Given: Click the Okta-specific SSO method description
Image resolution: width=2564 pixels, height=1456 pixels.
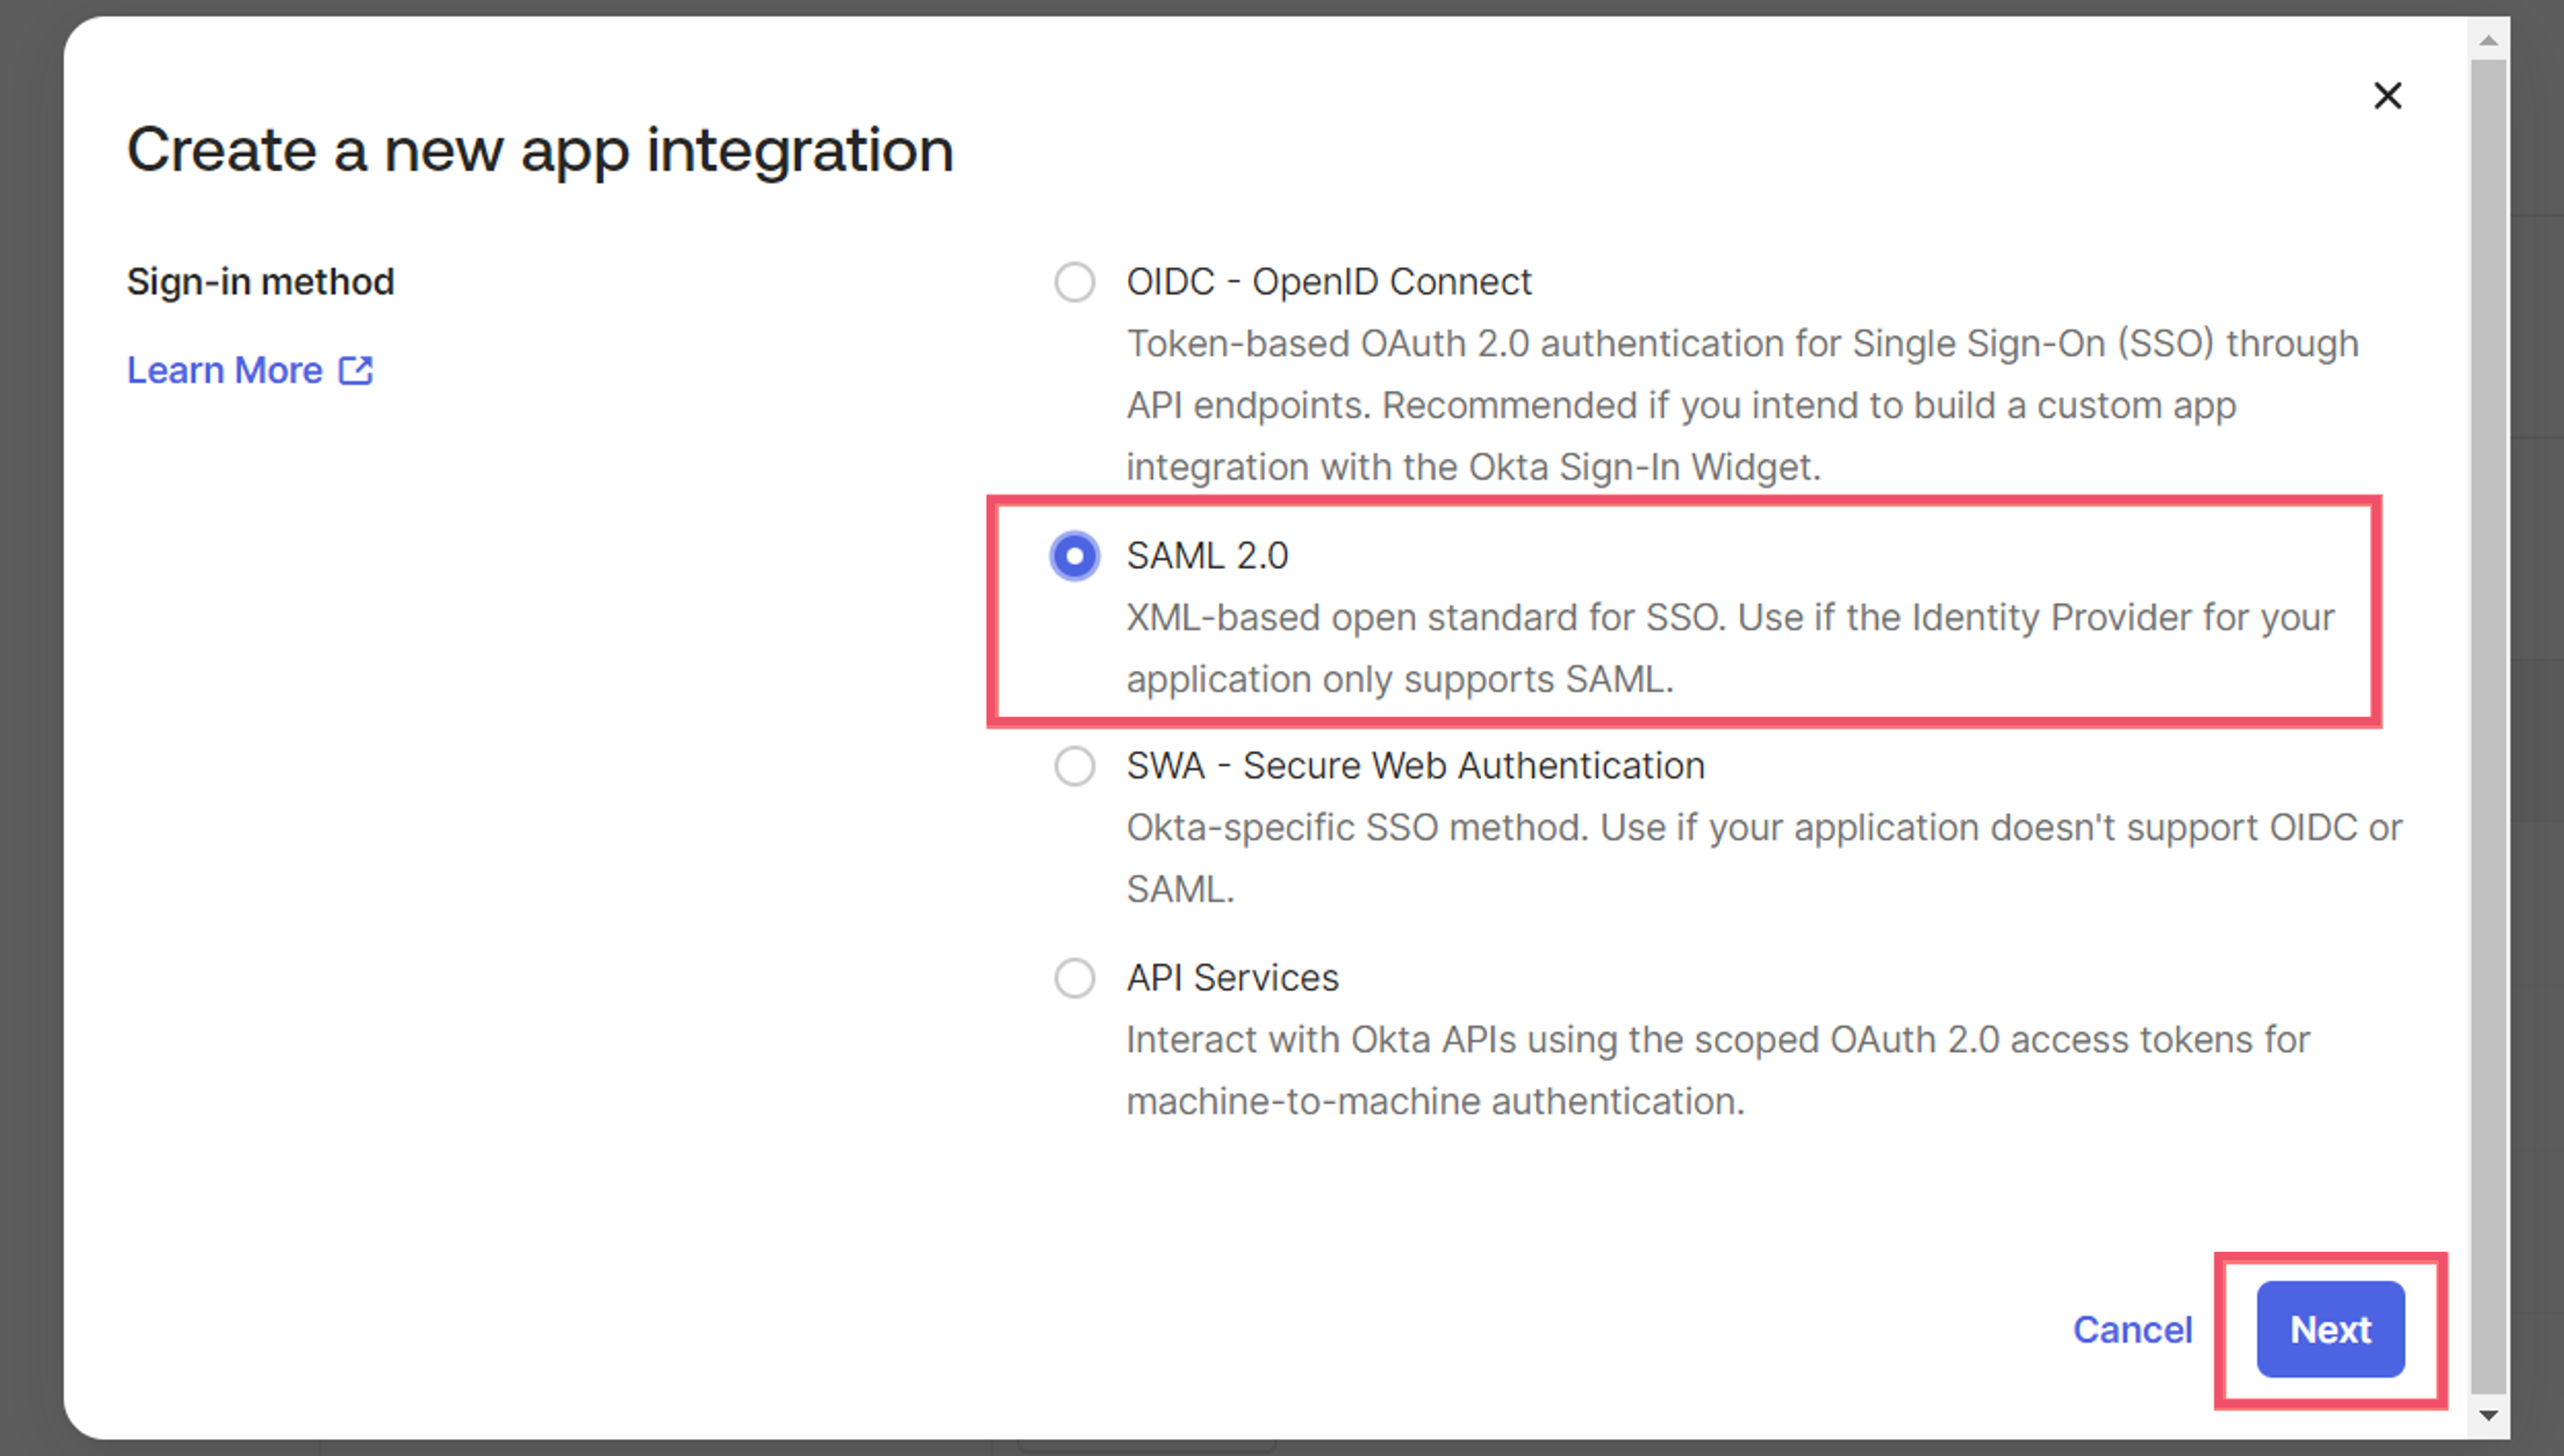Looking at the screenshot, I should pyautogui.click(x=1764, y=858).
